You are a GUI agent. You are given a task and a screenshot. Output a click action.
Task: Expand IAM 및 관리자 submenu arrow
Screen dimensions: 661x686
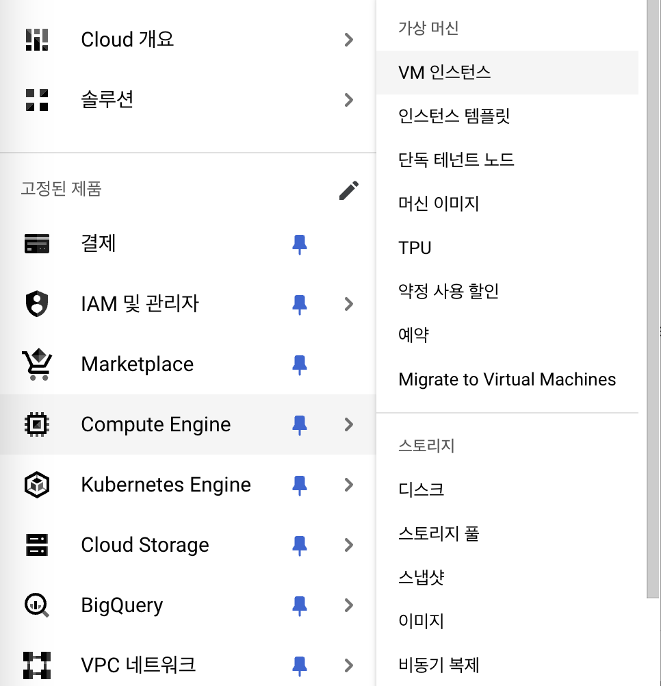[x=348, y=304]
